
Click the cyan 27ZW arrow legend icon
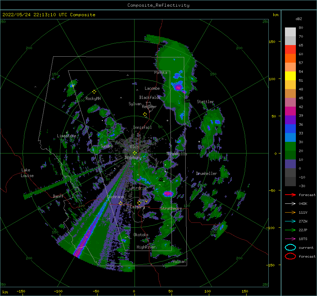click(290, 221)
